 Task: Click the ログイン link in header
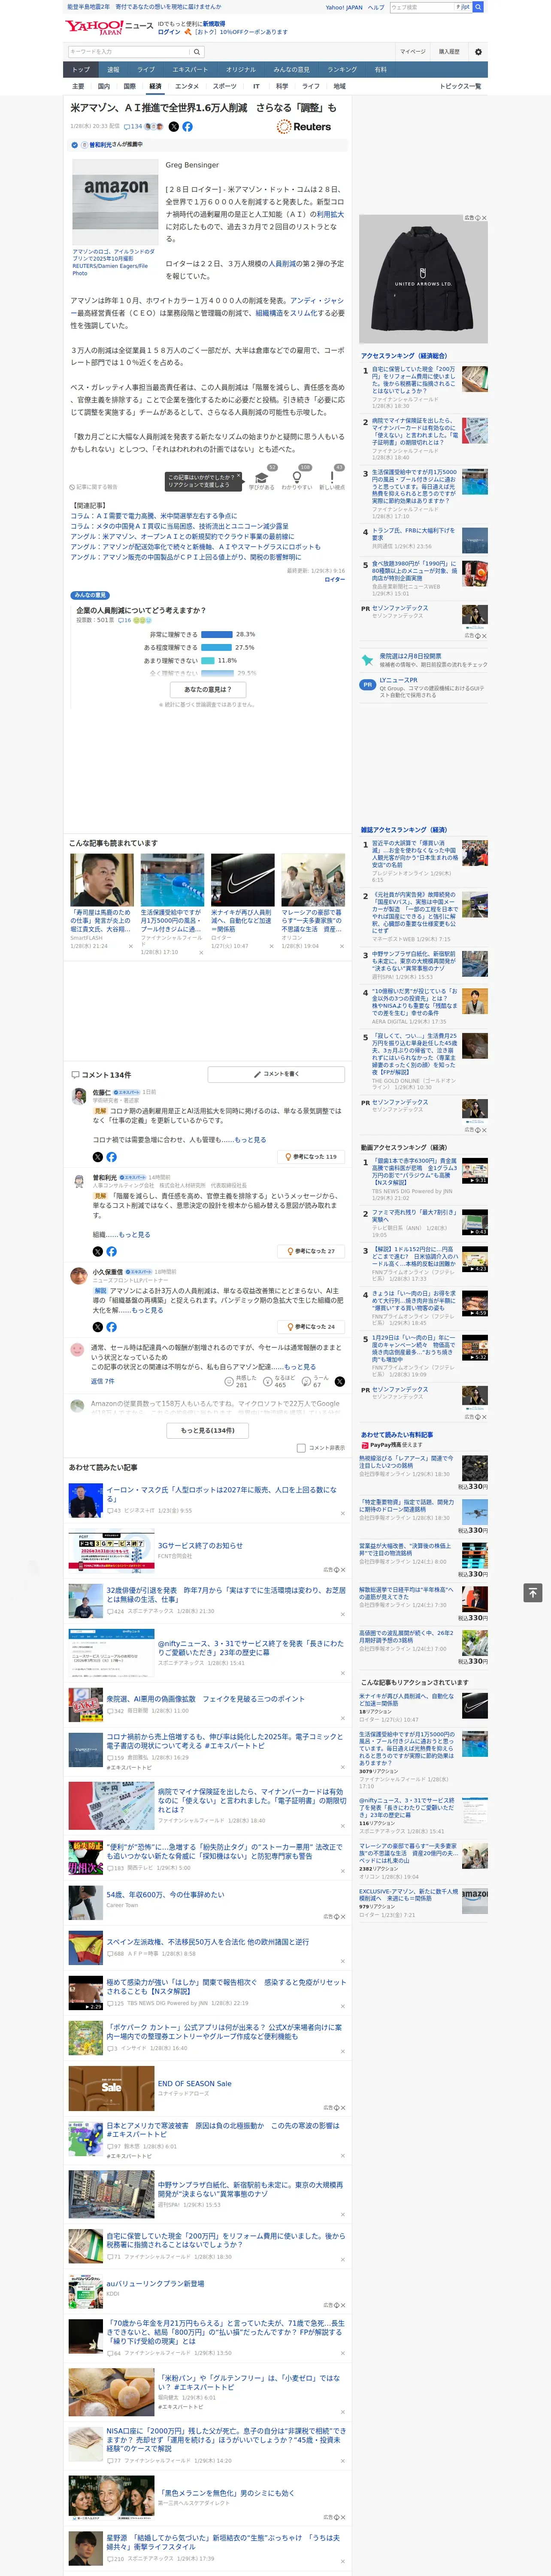coord(169,32)
